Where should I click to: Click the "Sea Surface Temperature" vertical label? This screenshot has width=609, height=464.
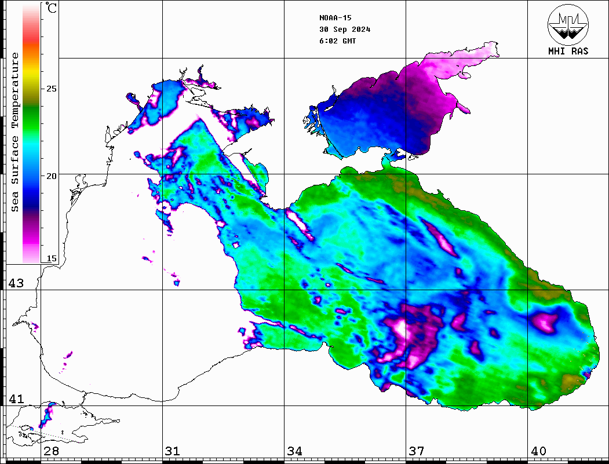14,132
